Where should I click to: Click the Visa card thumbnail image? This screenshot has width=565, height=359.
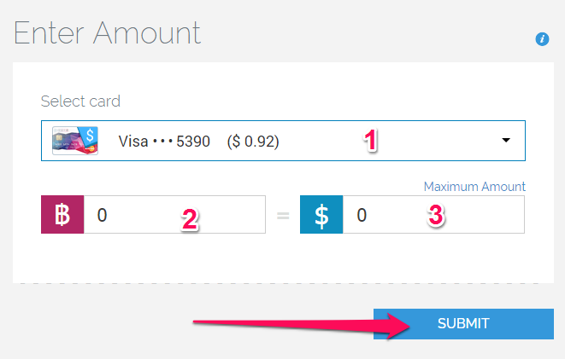point(75,141)
